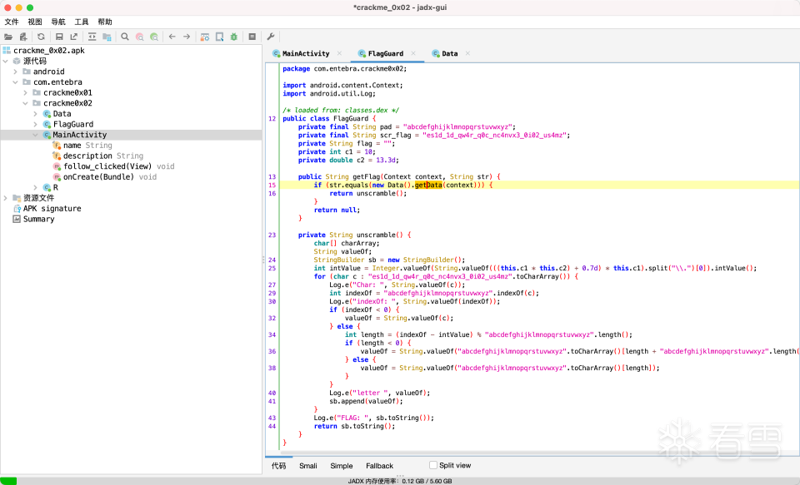
Task: Toggle the Sync with editor icon
Action: pyautogui.click(x=92, y=37)
